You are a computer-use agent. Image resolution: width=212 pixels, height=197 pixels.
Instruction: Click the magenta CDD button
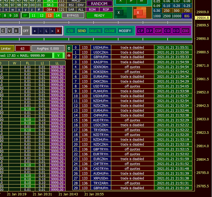pyautogui.click(x=185, y=31)
